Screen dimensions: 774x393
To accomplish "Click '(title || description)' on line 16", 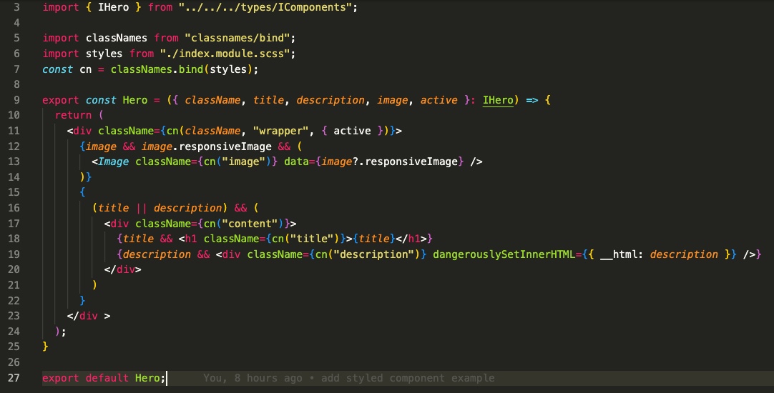I will point(160,208).
